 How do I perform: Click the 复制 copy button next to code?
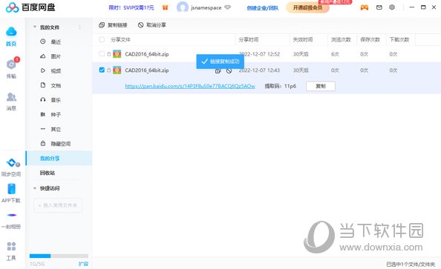[320, 86]
